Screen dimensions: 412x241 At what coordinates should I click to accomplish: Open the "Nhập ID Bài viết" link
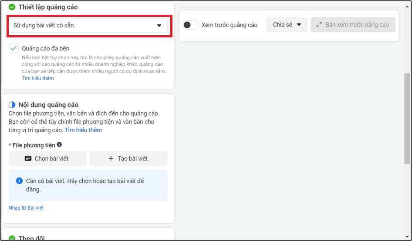pos(26,208)
